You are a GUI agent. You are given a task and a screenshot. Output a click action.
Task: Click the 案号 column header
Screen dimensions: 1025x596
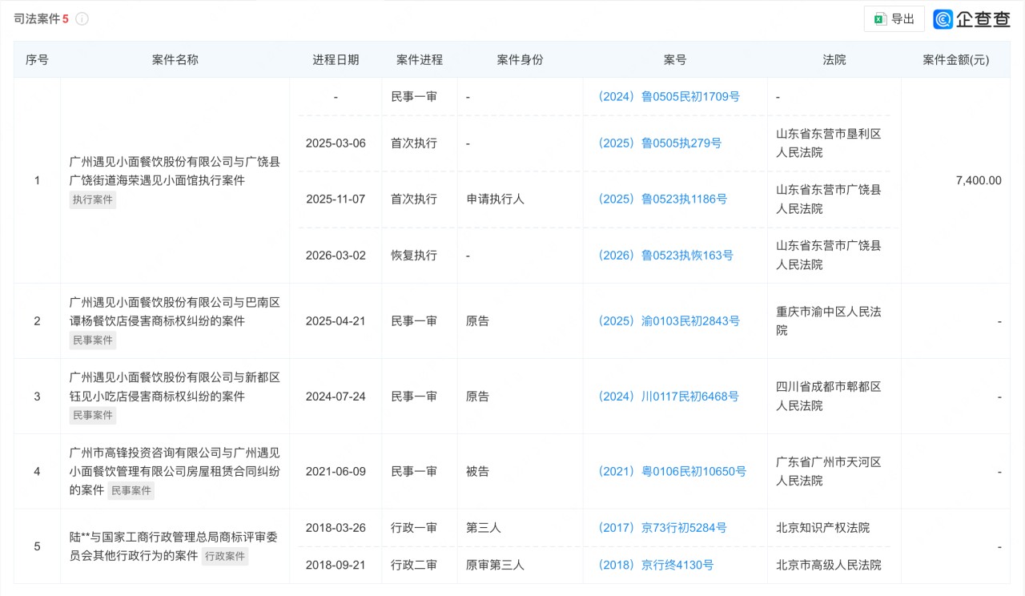[x=675, y=59]
